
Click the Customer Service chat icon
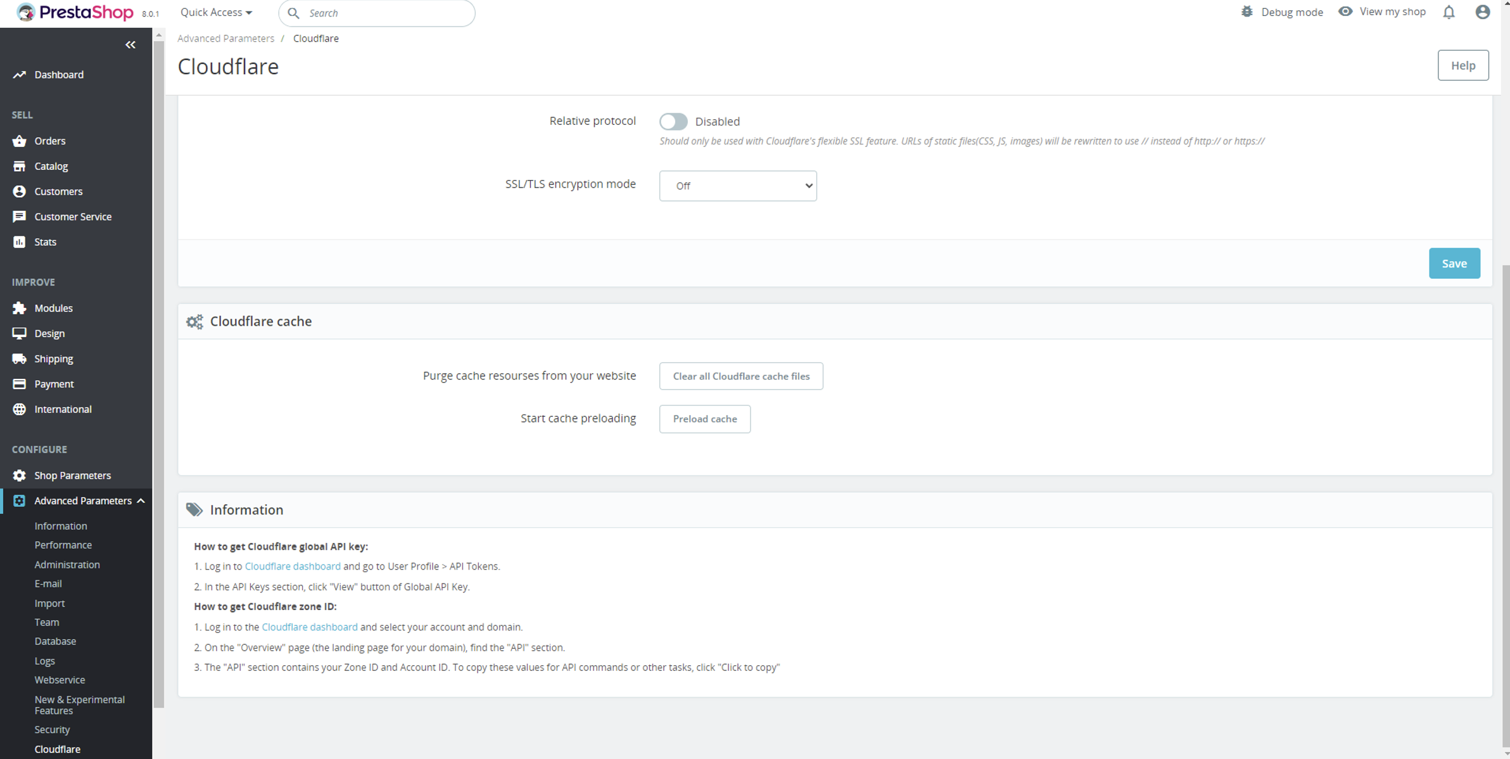[x=20, y=217]
